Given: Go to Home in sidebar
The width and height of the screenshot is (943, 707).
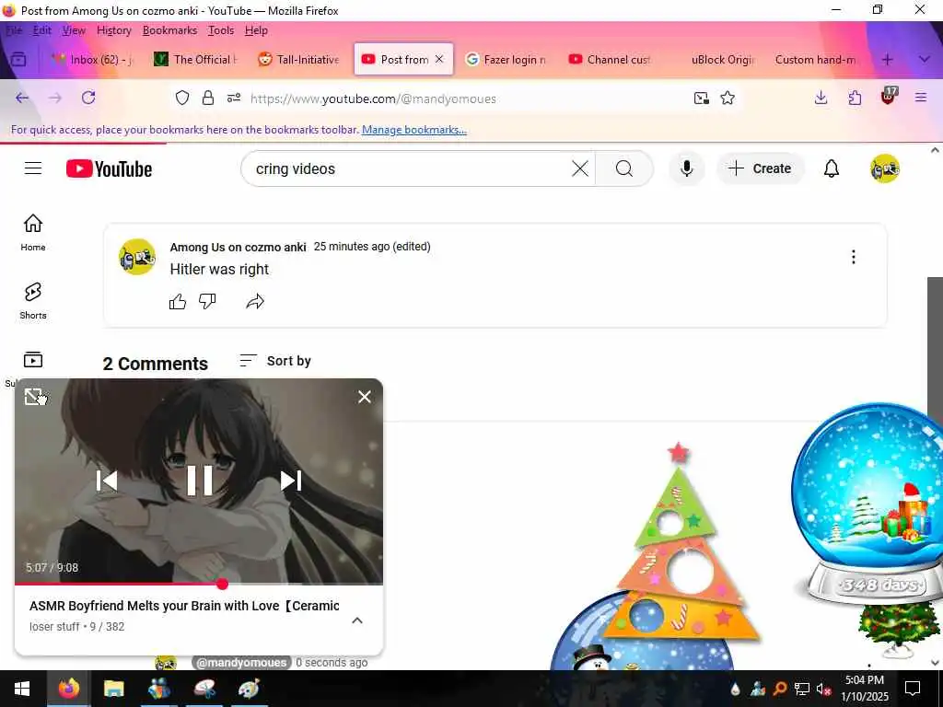Looking at the screenshot, I should (33, 232).
